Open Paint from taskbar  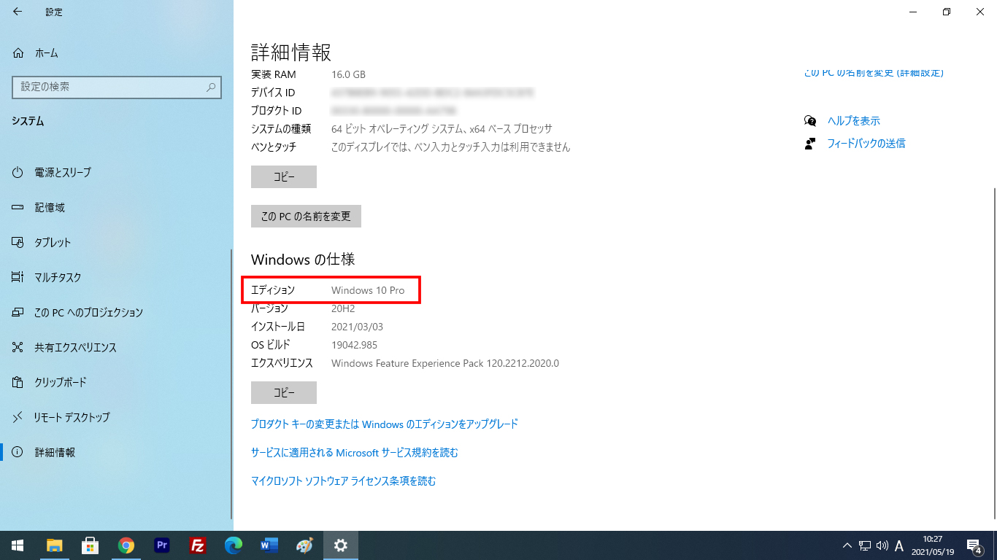click(x=305, y=545)
